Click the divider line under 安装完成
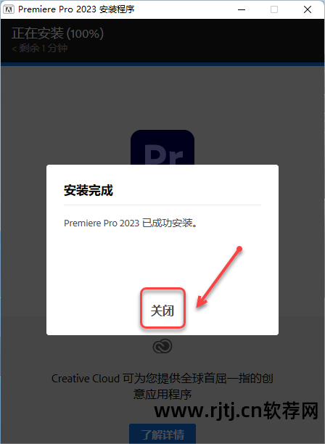This screenshot has width=325, height=444. click(162, 205)
